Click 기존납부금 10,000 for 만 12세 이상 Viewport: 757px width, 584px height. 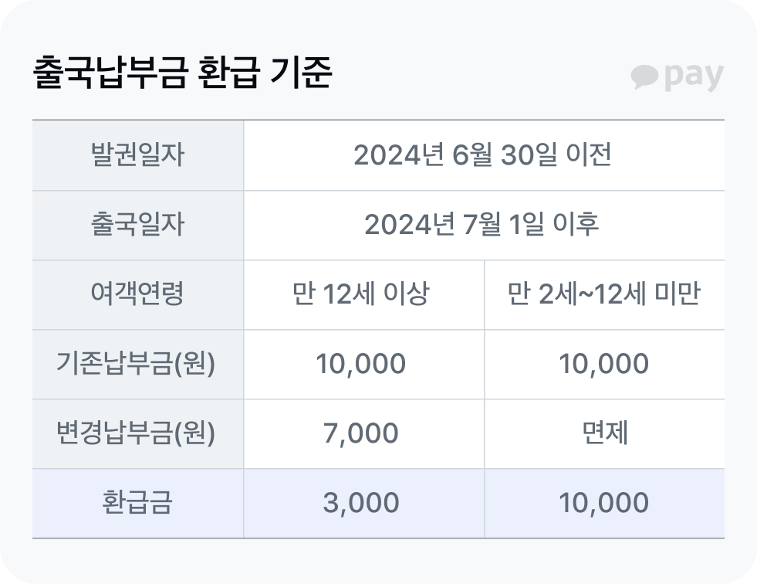tap(361, 364)
